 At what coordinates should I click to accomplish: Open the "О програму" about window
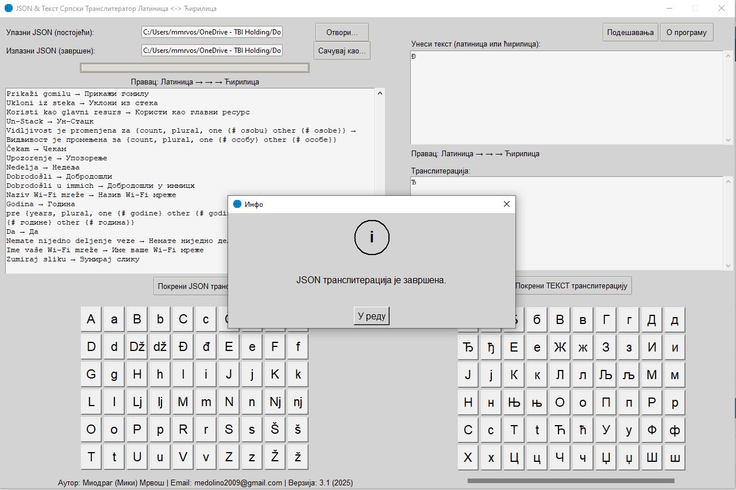tap(687, 32)
